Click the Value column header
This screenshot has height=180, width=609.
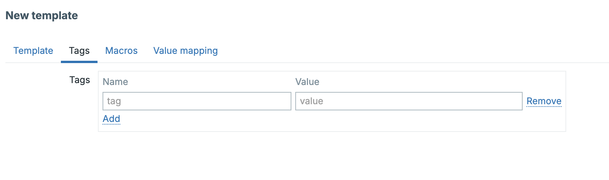click(307, 82)
